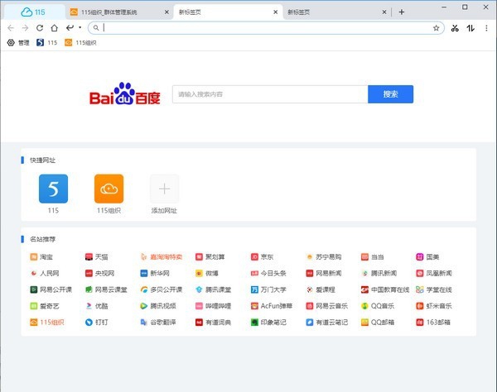The width and height of the screenshot is (497, 392).
Task: Open the three-dot browser menu
Action: coord(486,28)
